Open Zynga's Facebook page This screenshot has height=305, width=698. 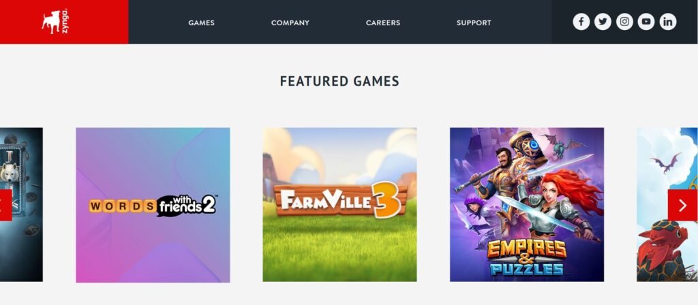pyautogui.click(x=581, y=22)
